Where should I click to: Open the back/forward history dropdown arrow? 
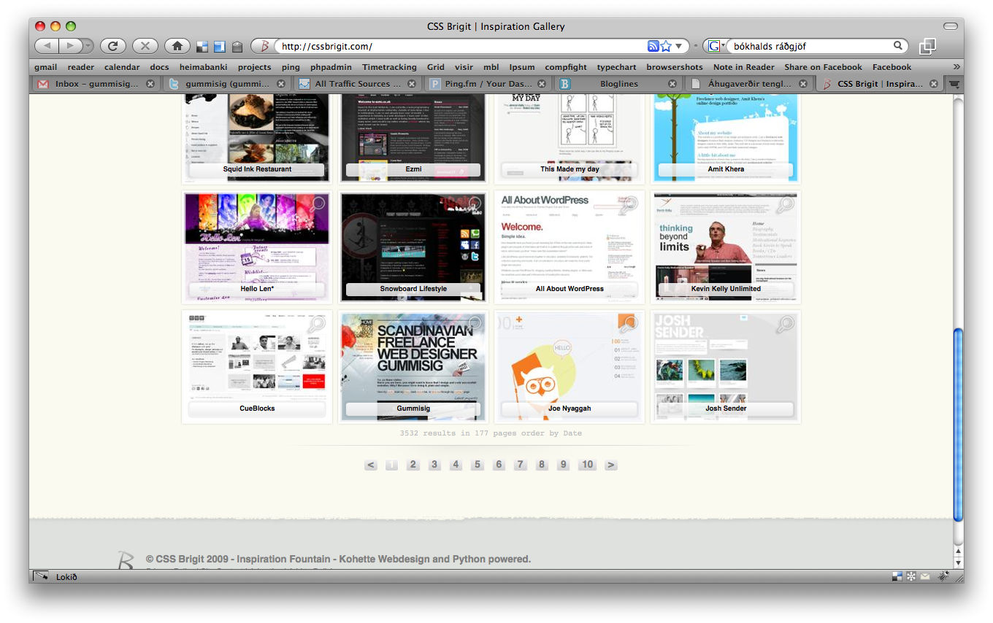coord(88,46)
